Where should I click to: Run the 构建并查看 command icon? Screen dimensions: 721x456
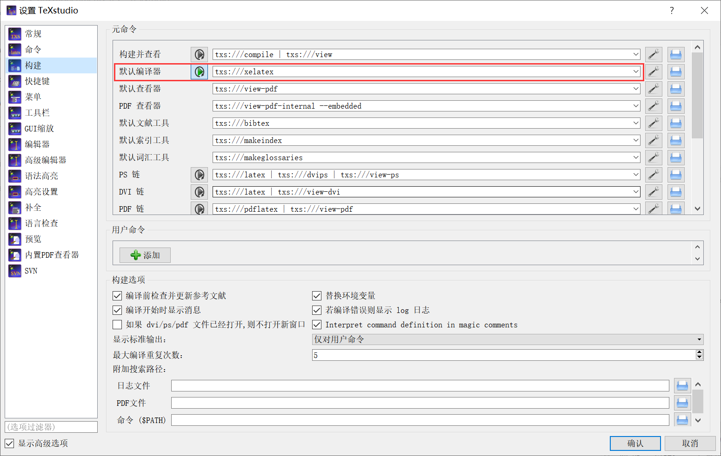pos(199,54)
